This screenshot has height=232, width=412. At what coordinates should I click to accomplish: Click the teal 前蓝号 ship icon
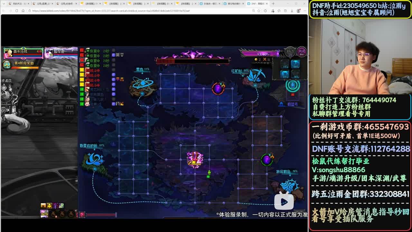tap(293, 85)
